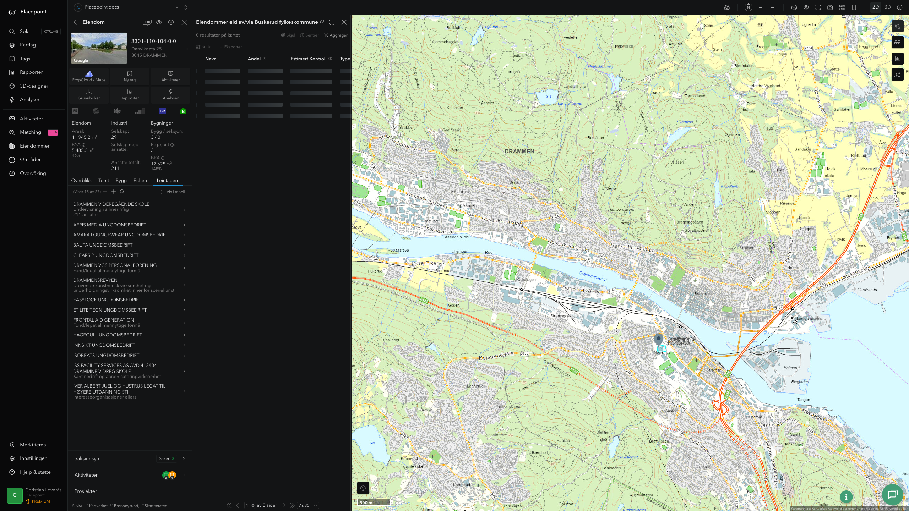Open the QR code tool
This screenshot has height=511, width=909.
click(x=842, y=7)
